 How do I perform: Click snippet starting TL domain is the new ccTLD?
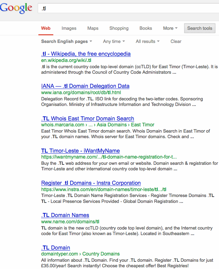pos(127,231)
